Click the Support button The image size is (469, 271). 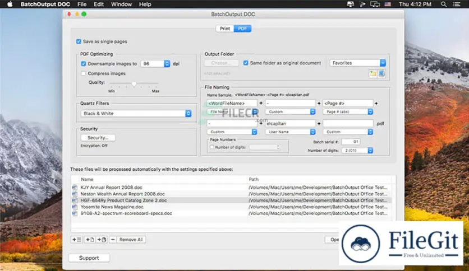pos(89,258)
